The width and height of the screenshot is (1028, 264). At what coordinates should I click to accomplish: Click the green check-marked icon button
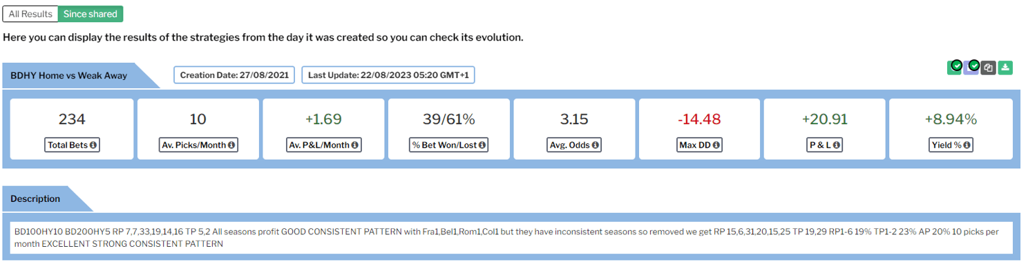click(955, 67)
